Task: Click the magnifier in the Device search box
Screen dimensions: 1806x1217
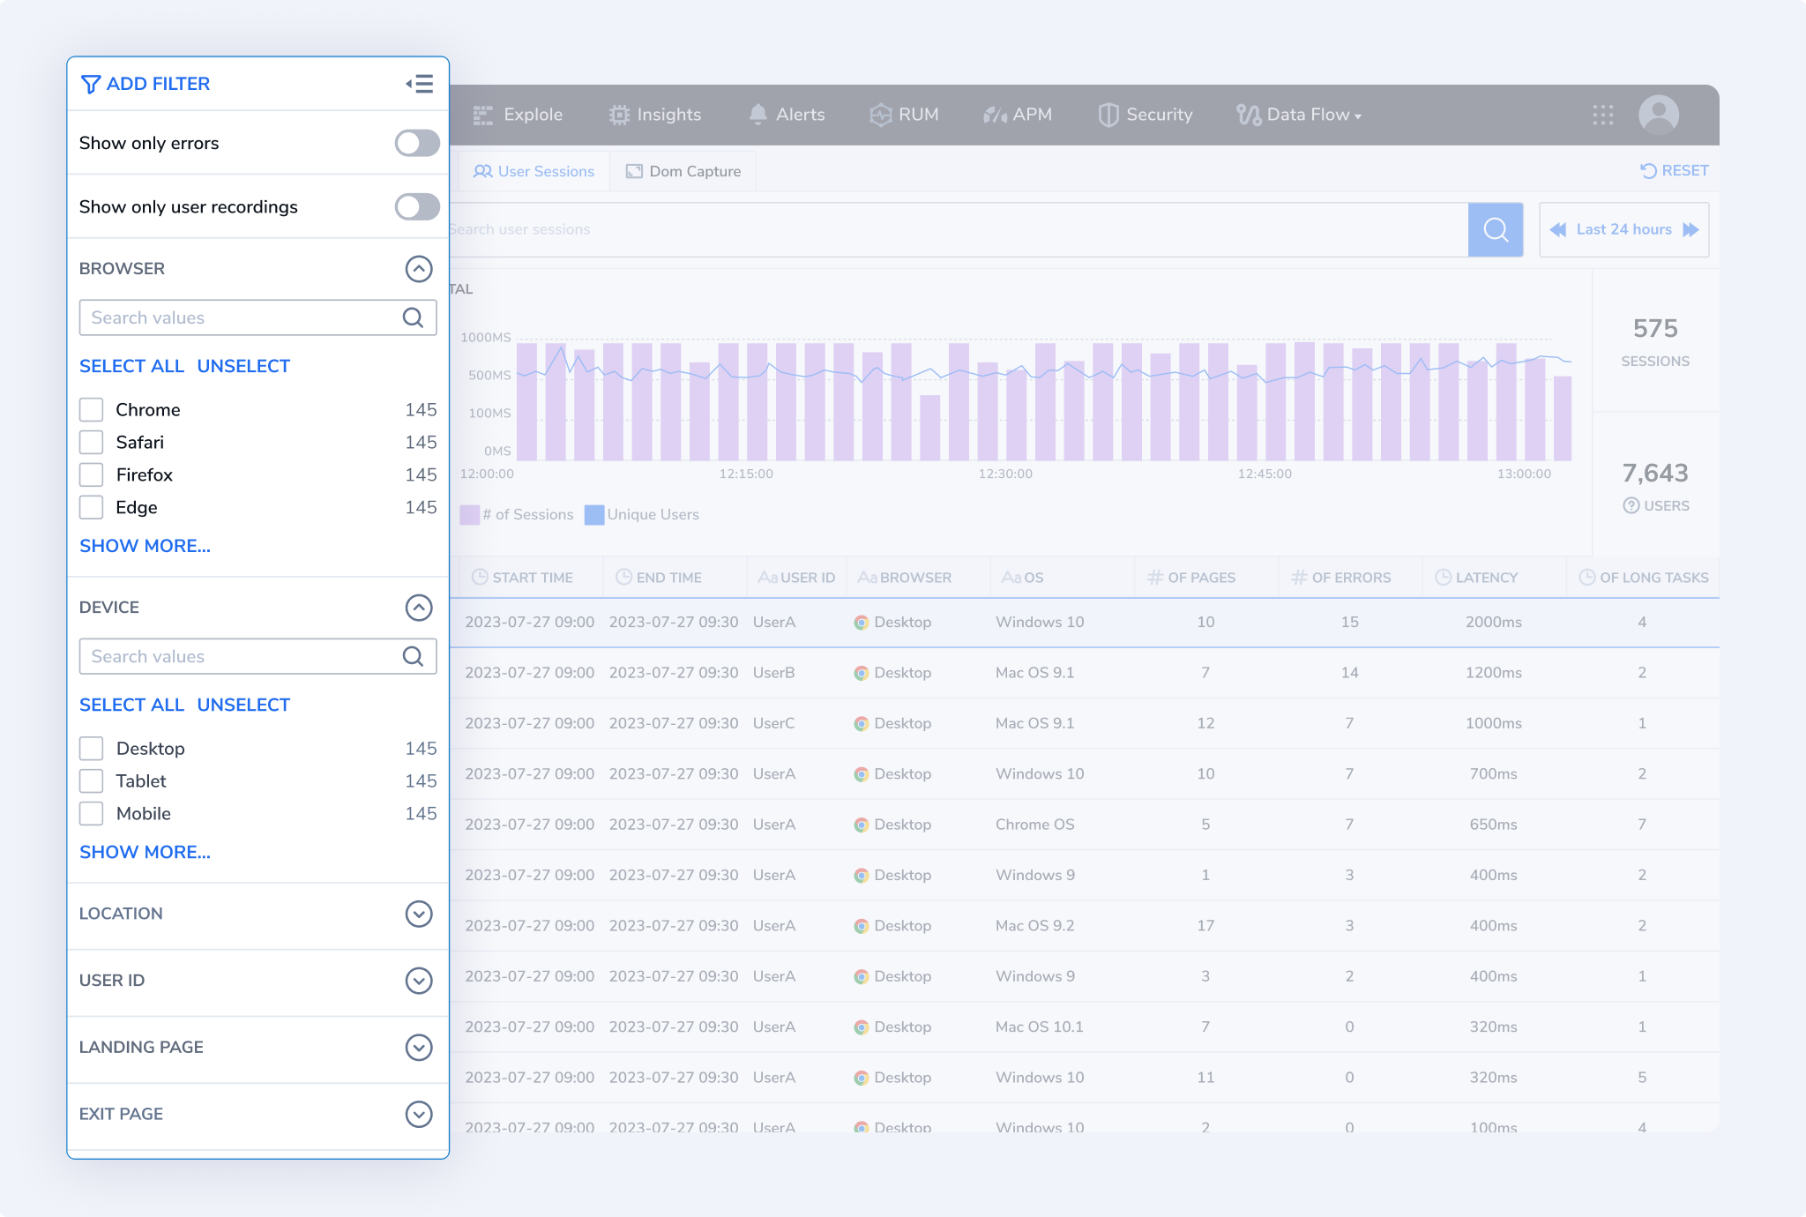Action: (x=413, y=656)
